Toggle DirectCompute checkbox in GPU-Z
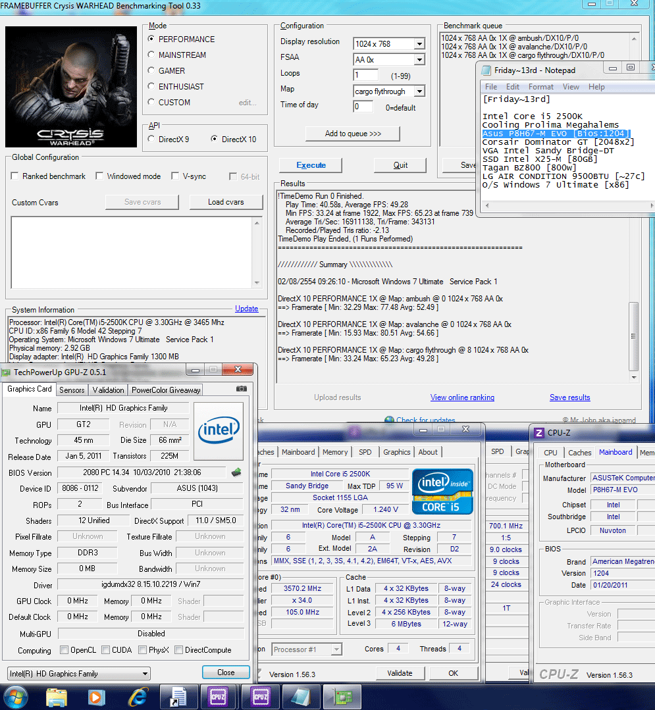The image size is (655, 710). [x=178, y=649]
